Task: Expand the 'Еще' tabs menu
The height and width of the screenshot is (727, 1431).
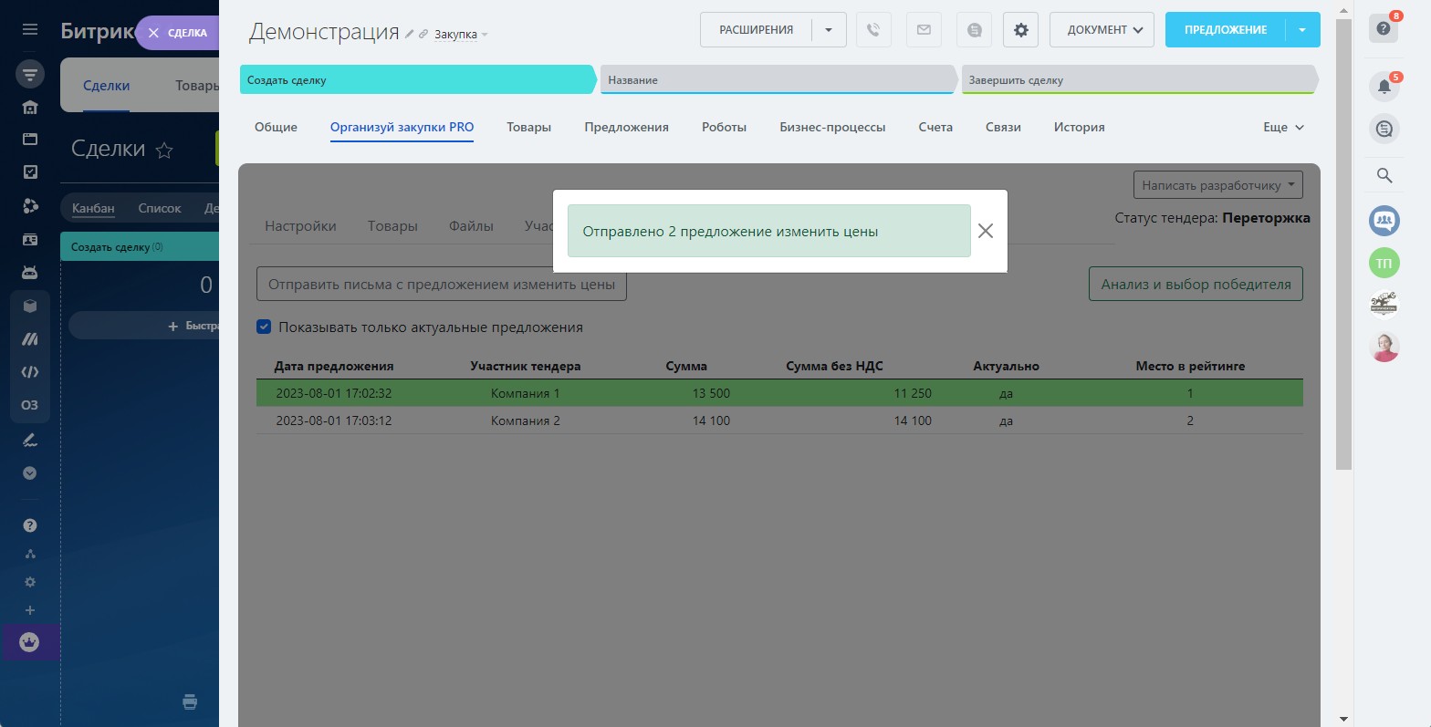Action: click(x=1283, y=128)
